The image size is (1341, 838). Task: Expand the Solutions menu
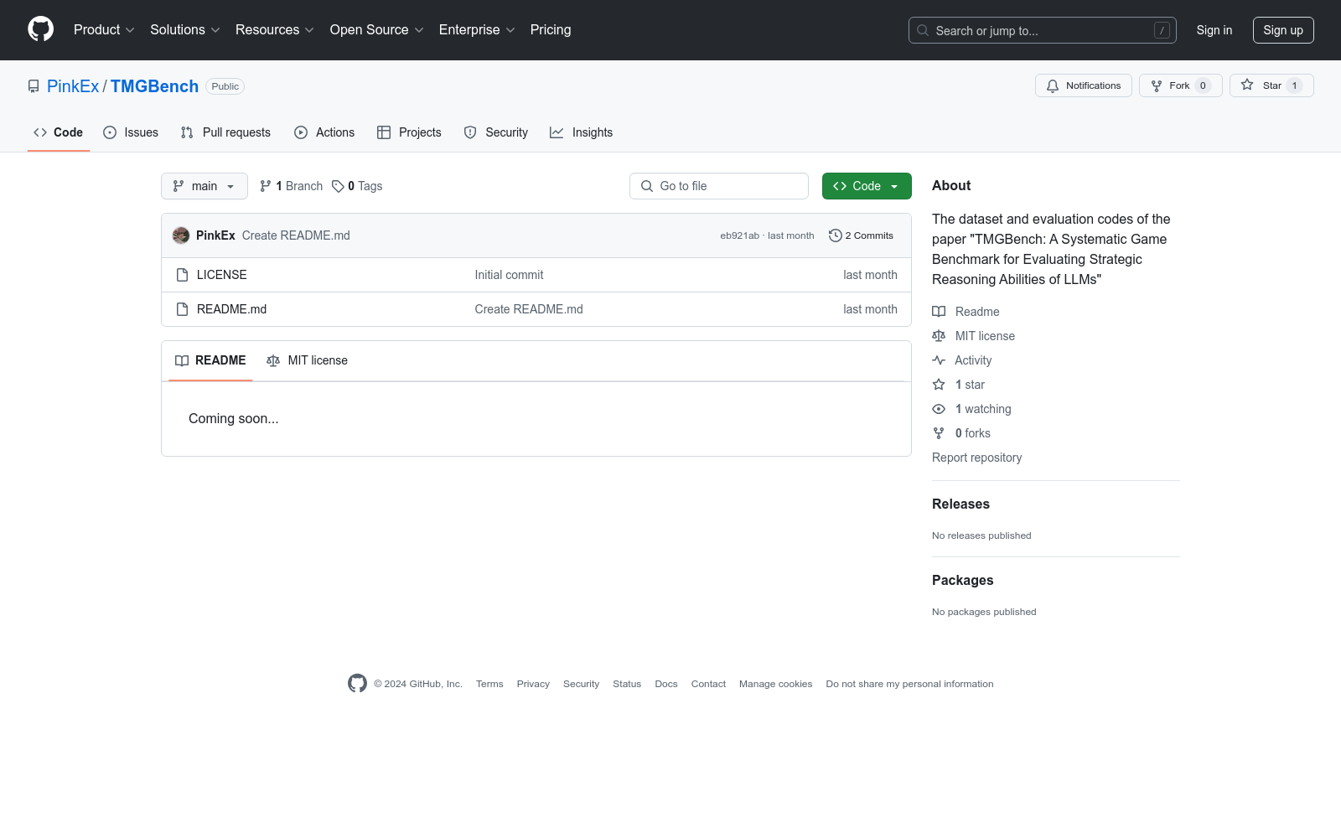point(185,30)
